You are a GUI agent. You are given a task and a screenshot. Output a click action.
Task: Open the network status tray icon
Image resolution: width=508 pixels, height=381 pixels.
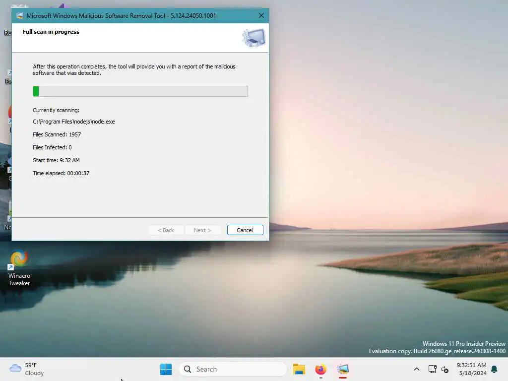coord(432,369)
